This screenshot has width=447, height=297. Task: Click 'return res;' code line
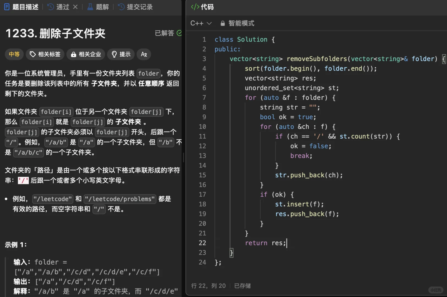click(x=266, y=243)
